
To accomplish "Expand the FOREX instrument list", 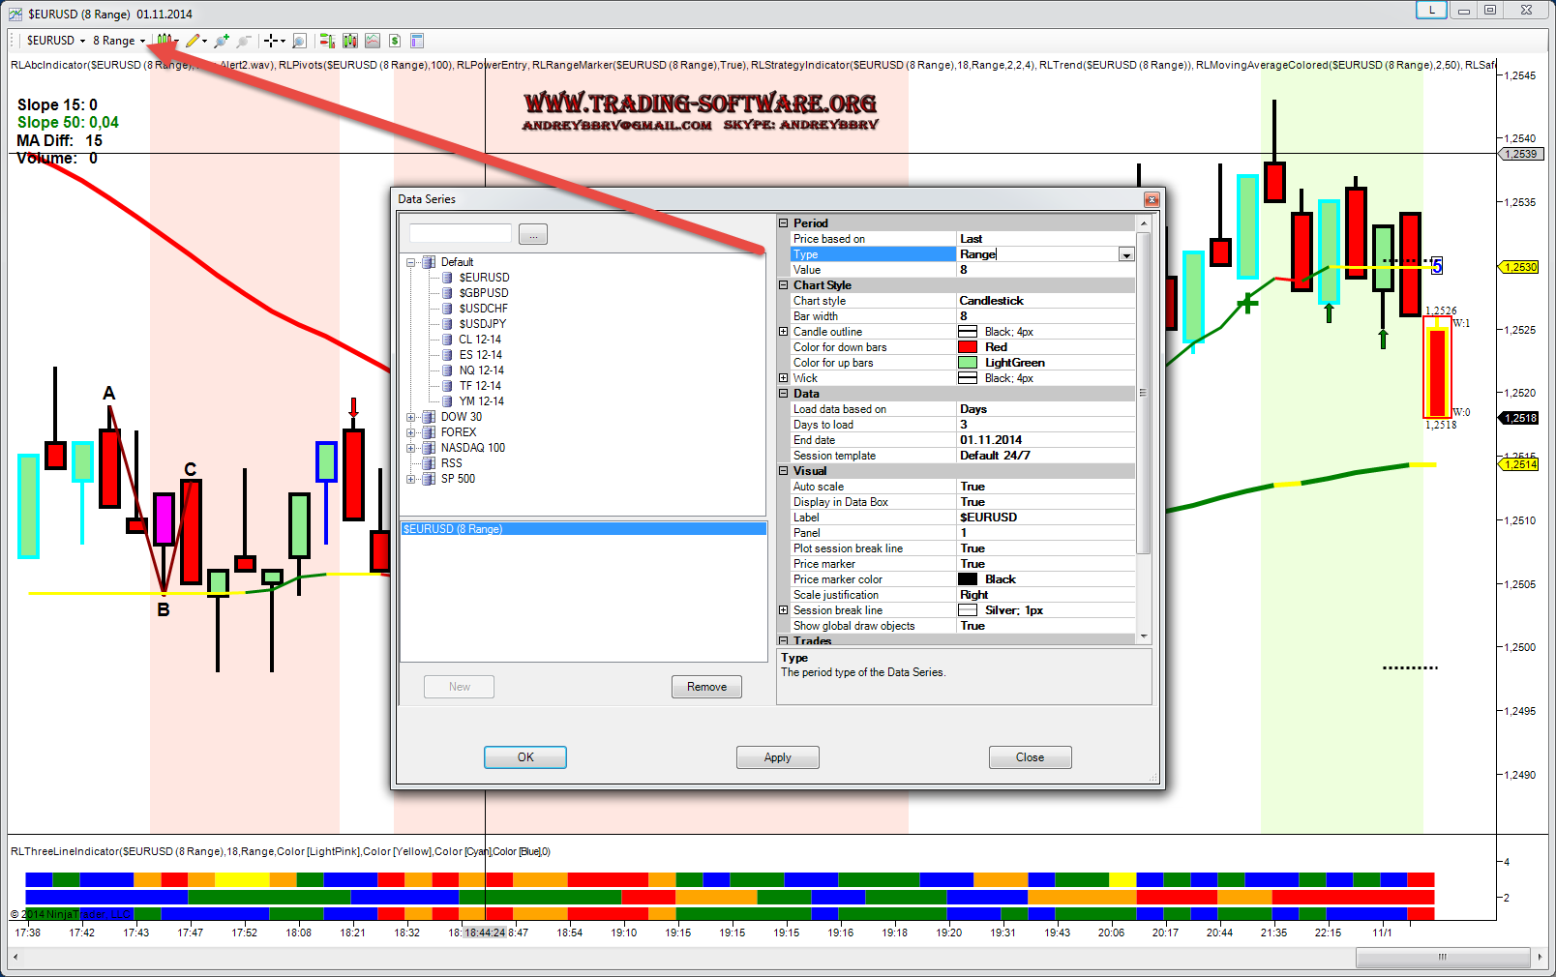I will click(411, 432).
